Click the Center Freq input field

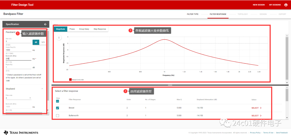[18, 50]
